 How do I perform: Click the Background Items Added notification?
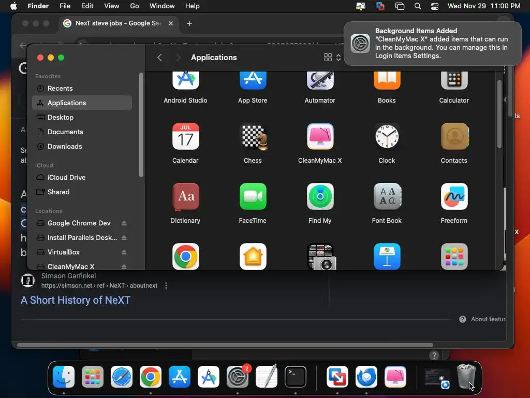click(x=432, y=44)
